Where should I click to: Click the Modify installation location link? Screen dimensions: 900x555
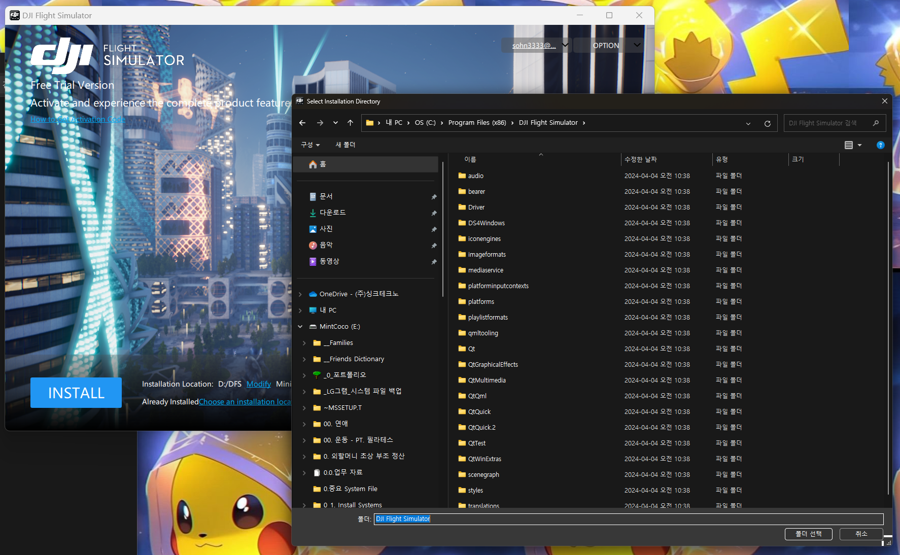(259, 384)
